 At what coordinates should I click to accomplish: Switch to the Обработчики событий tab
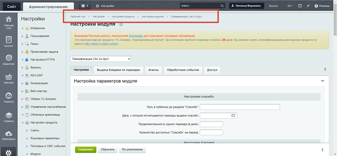point(183,70)
